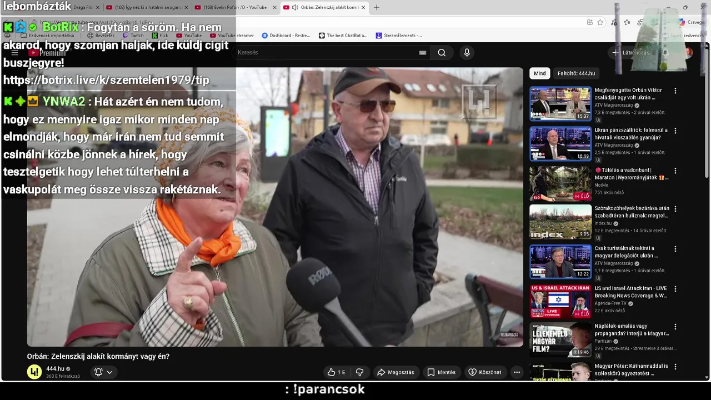Screen dimensions: 711x400
Task: Close the Evelin Pofon YouTube tab
Action: tap(274, 7)
